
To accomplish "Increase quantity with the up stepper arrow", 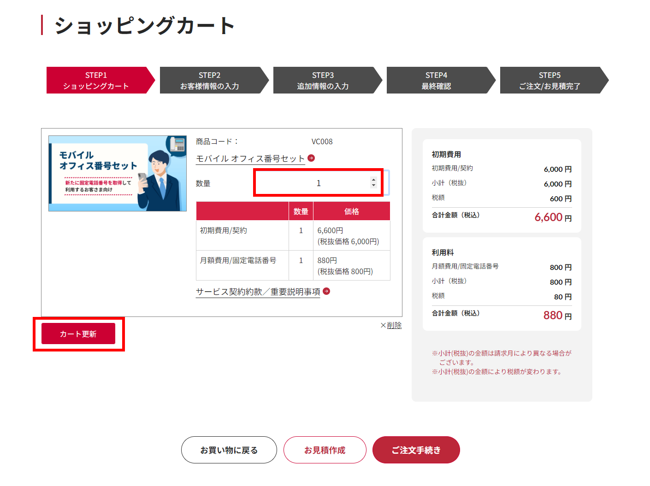I will coord(373,180).
